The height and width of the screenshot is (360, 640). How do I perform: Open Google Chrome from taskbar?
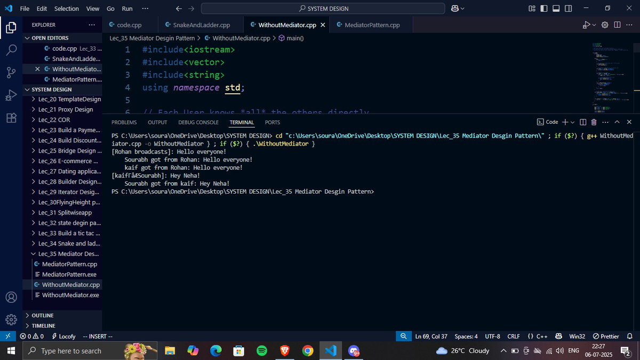click(x=307, y=350)
